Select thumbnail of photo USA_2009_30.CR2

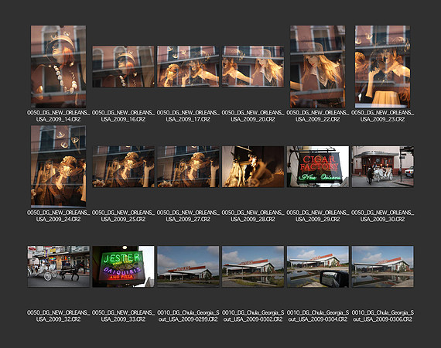[382, 166]
